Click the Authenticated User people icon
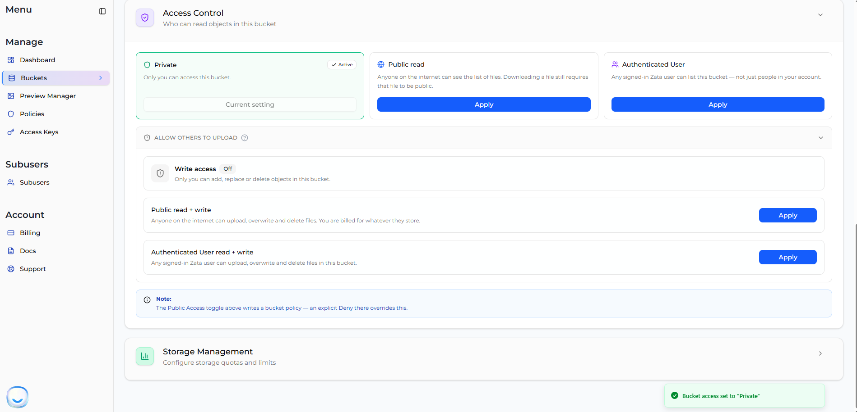857x412 pixels. pos(615,64)
